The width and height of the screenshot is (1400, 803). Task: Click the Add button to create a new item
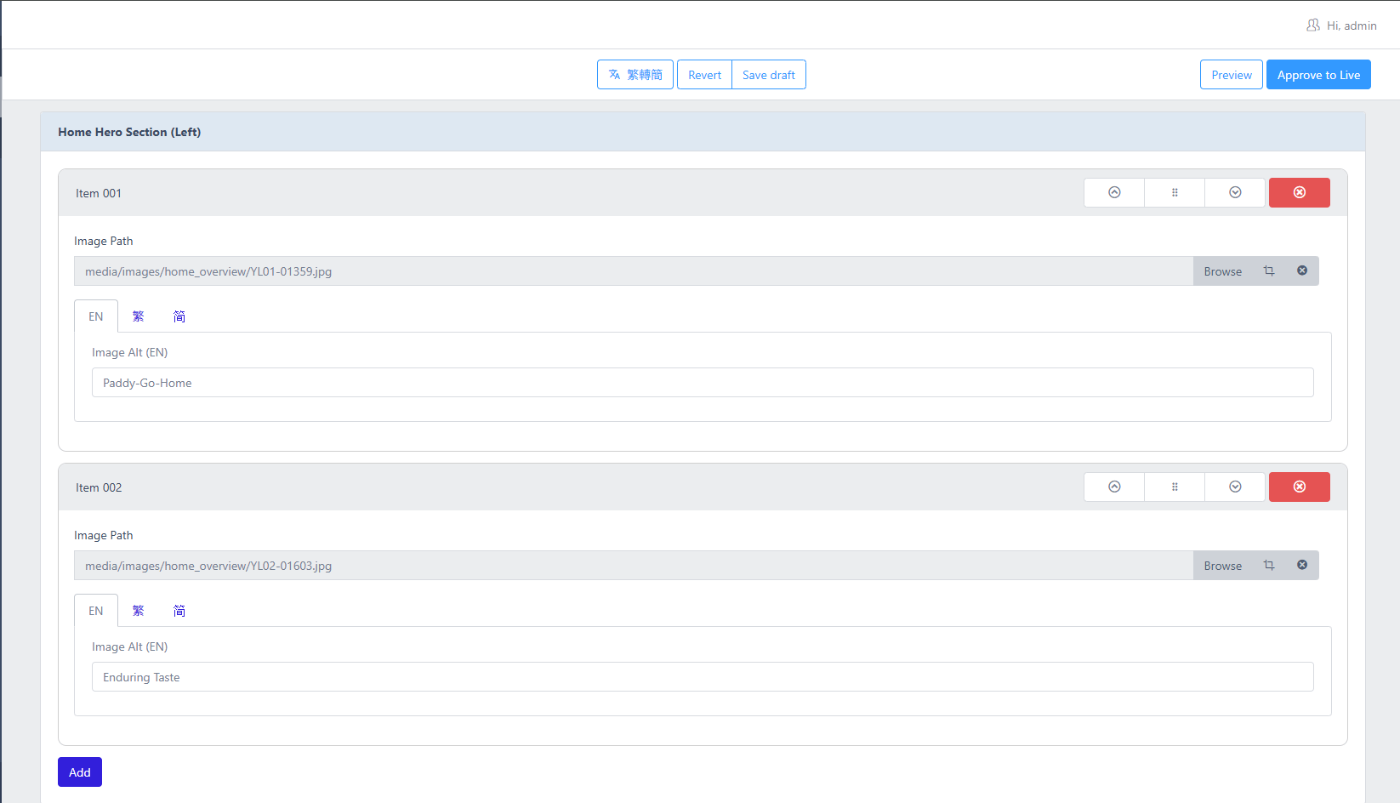(79, 772)
